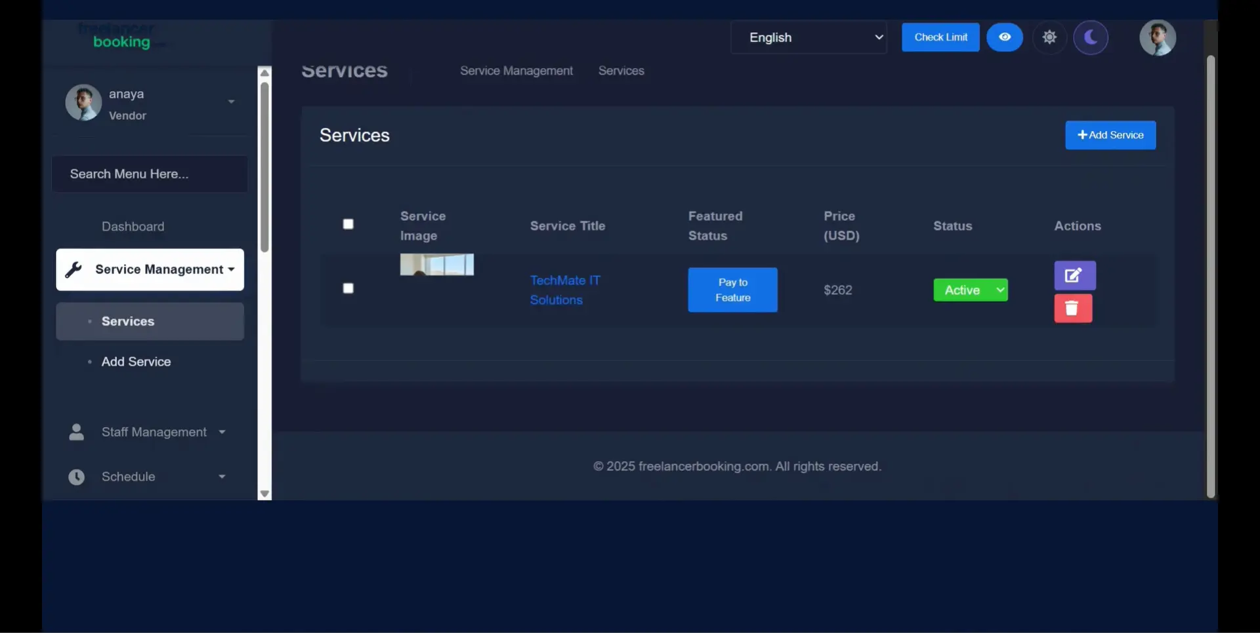
Task: Open the English language dropdown
Action: [808, 37]
